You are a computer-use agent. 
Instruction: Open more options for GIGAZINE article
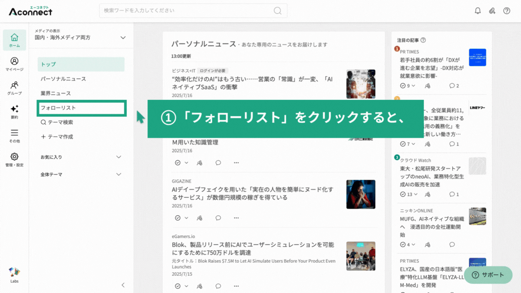coord(236,218)
